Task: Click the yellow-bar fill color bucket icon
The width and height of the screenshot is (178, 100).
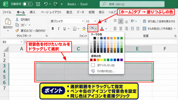Action: pyautogui.click(x=84, y=29)
